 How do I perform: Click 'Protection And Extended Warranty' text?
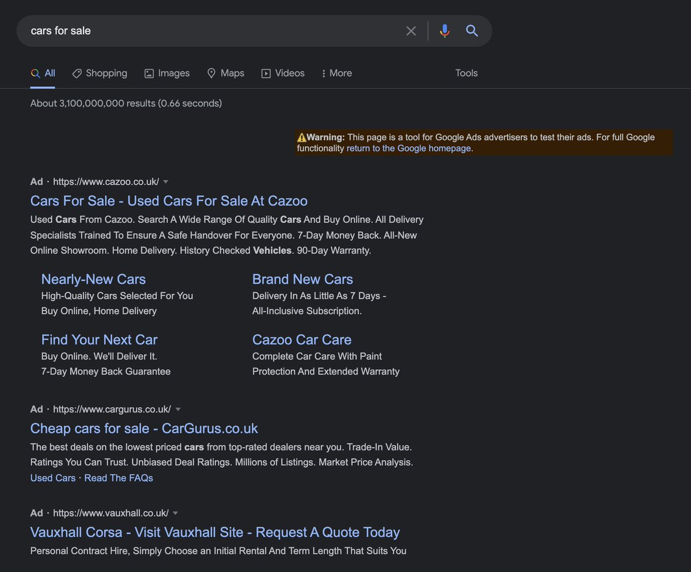[x=326, y=372]
